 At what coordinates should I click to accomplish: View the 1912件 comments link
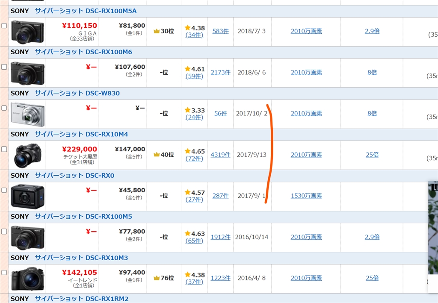point(220,237)
